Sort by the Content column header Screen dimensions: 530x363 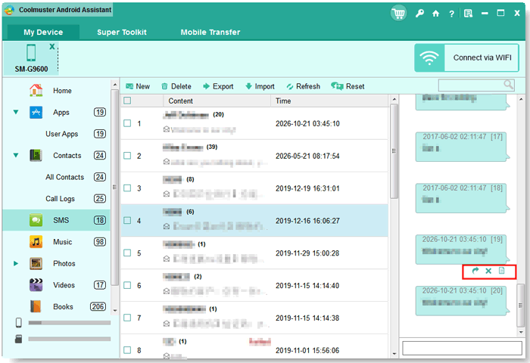tap(217, 101)
